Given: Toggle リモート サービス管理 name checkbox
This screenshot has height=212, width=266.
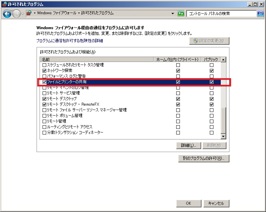Looking at the screenshot, I should coord(44,93).
